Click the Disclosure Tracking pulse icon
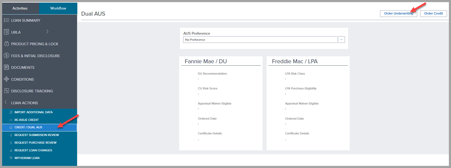 click(x=6, y=91)
